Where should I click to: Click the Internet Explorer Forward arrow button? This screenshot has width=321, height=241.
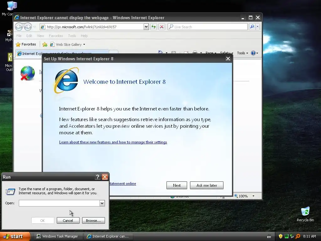[28, 27]
